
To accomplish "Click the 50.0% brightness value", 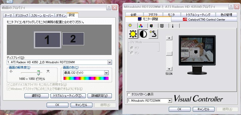I will point(169,74).
